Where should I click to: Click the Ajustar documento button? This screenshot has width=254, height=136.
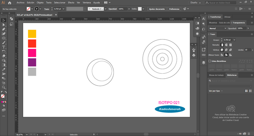pyautogui.click(x=157, y=9)
